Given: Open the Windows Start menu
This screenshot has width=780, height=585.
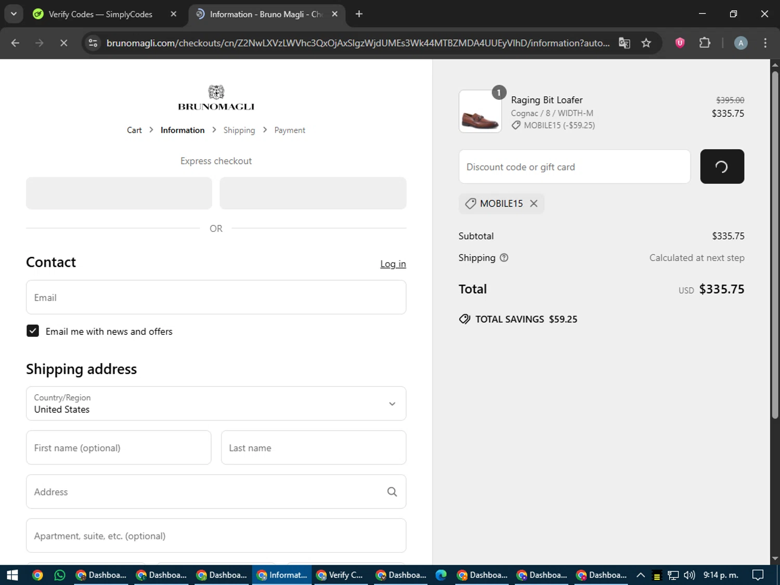Looking at the screenshot, I should [12, 575].
